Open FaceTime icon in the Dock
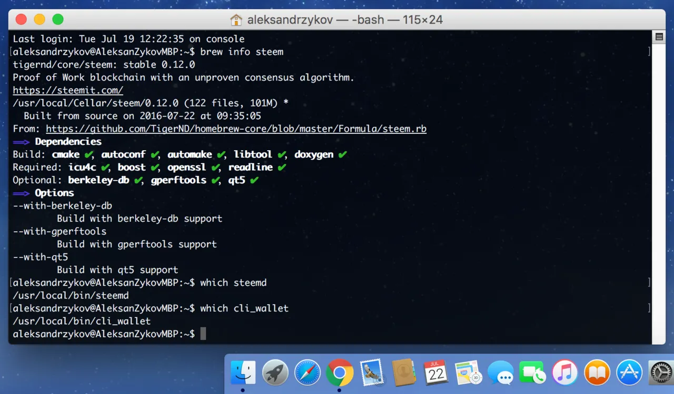 [532, 373]
